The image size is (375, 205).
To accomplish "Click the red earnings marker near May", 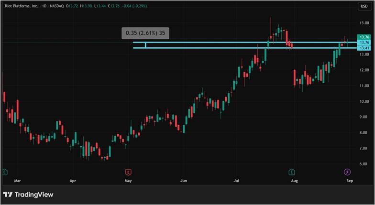I will (x=128, y=172).
